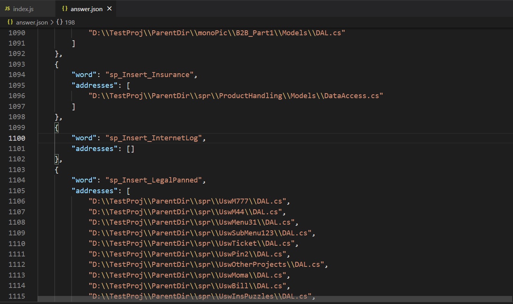513x304 pixels.
Task: Open the 198 breadcrumb segment
Action: pos(70,22)
